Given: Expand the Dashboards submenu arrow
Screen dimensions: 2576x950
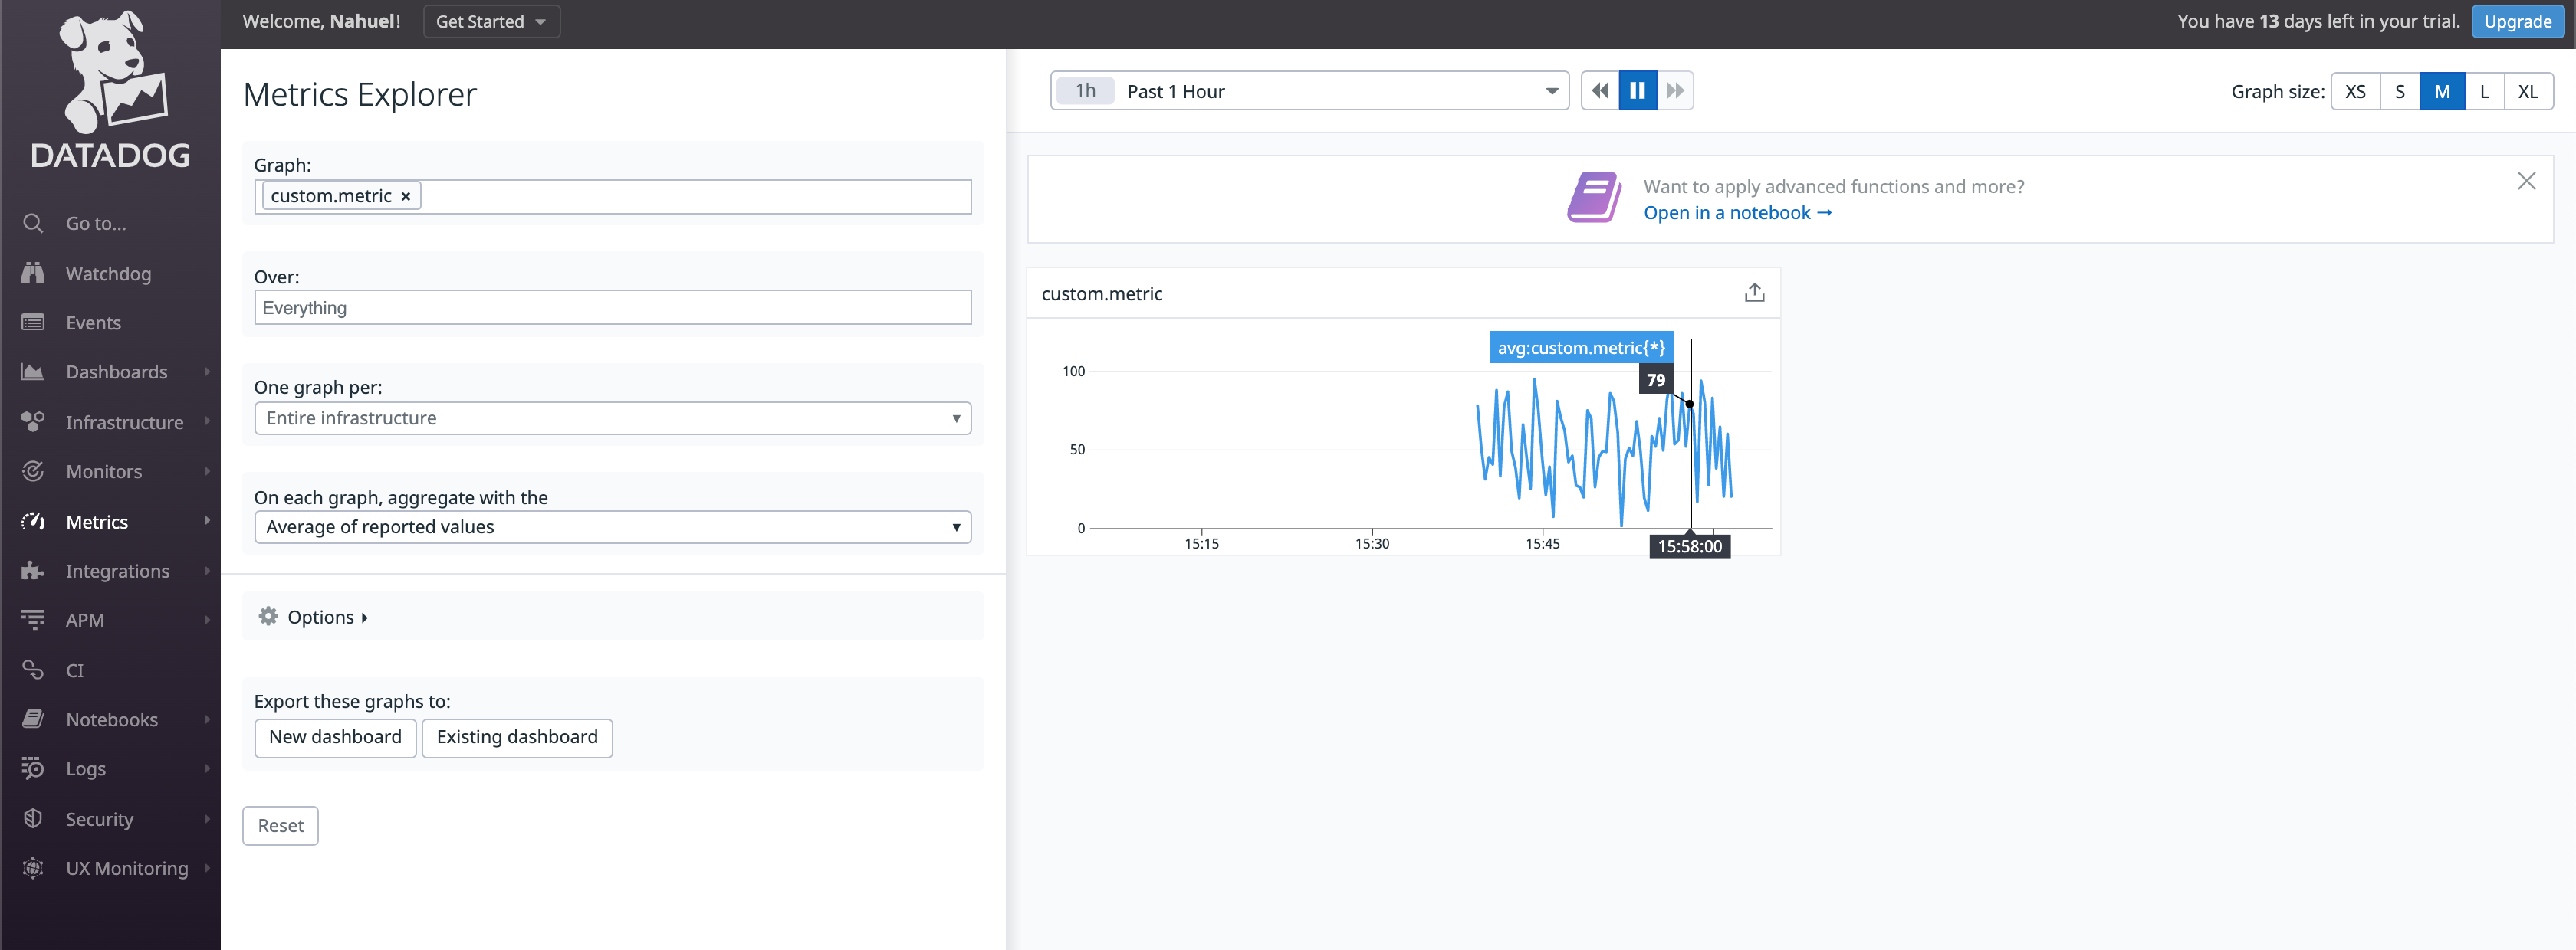Looking at the screenshot, I should pos(207,372).
